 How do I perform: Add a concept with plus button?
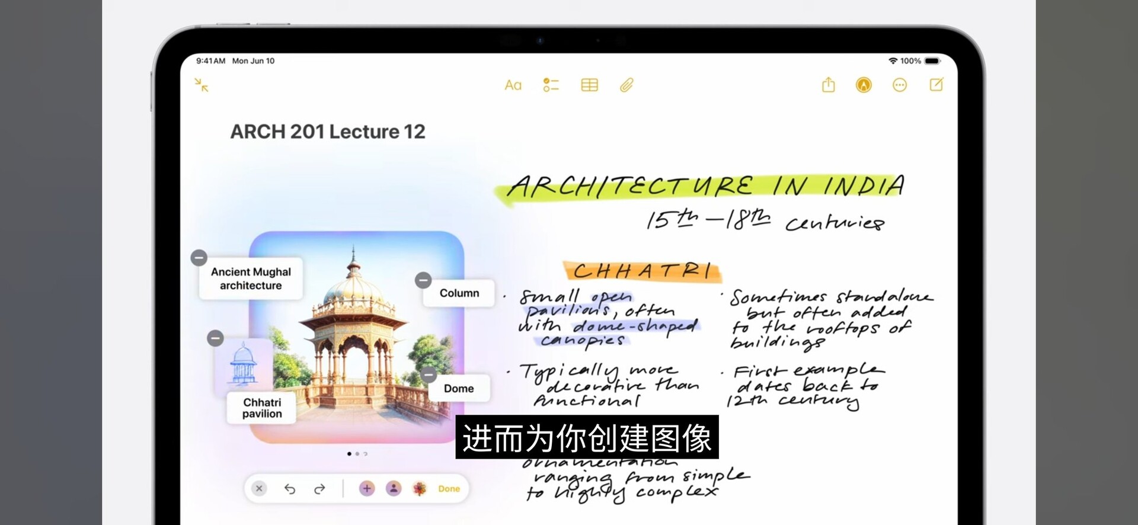pyautogui.click(x=367, y=489)
